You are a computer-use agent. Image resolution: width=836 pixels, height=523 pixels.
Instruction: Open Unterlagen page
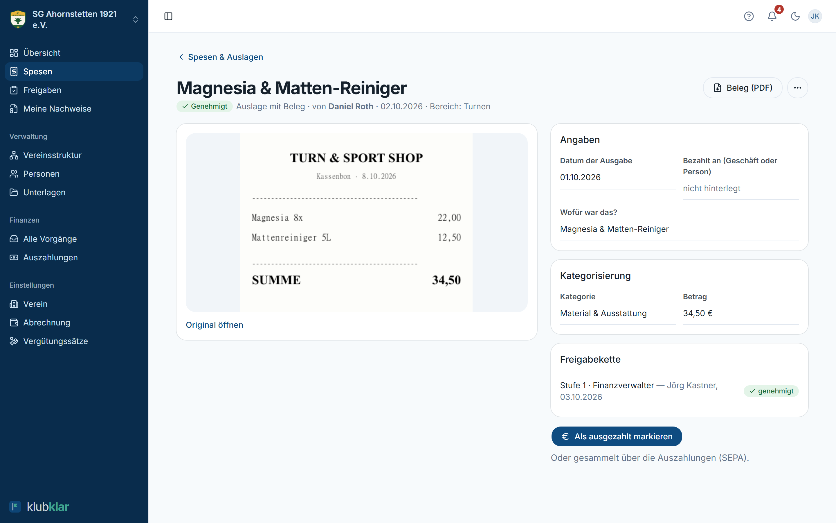tap(74, 192)
